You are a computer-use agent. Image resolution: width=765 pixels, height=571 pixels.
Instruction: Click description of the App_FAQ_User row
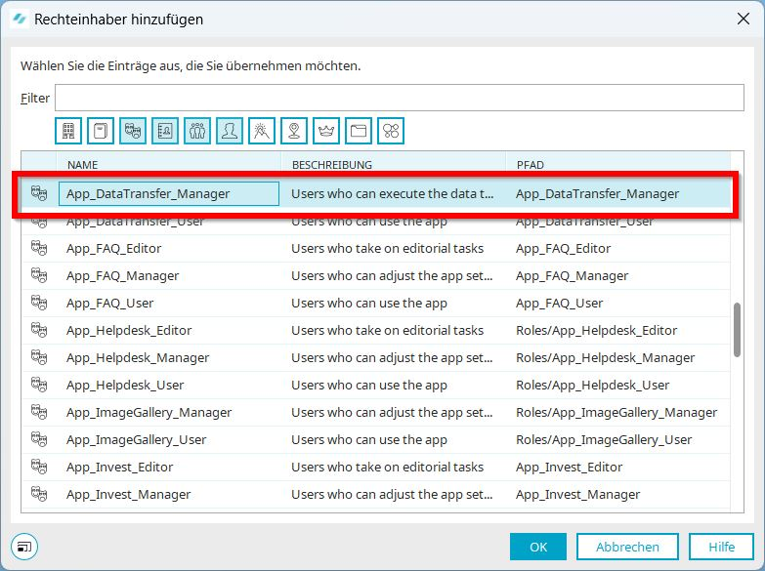[x=369, y=303]
